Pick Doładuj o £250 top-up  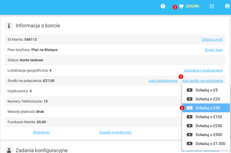tap(209, 126)
